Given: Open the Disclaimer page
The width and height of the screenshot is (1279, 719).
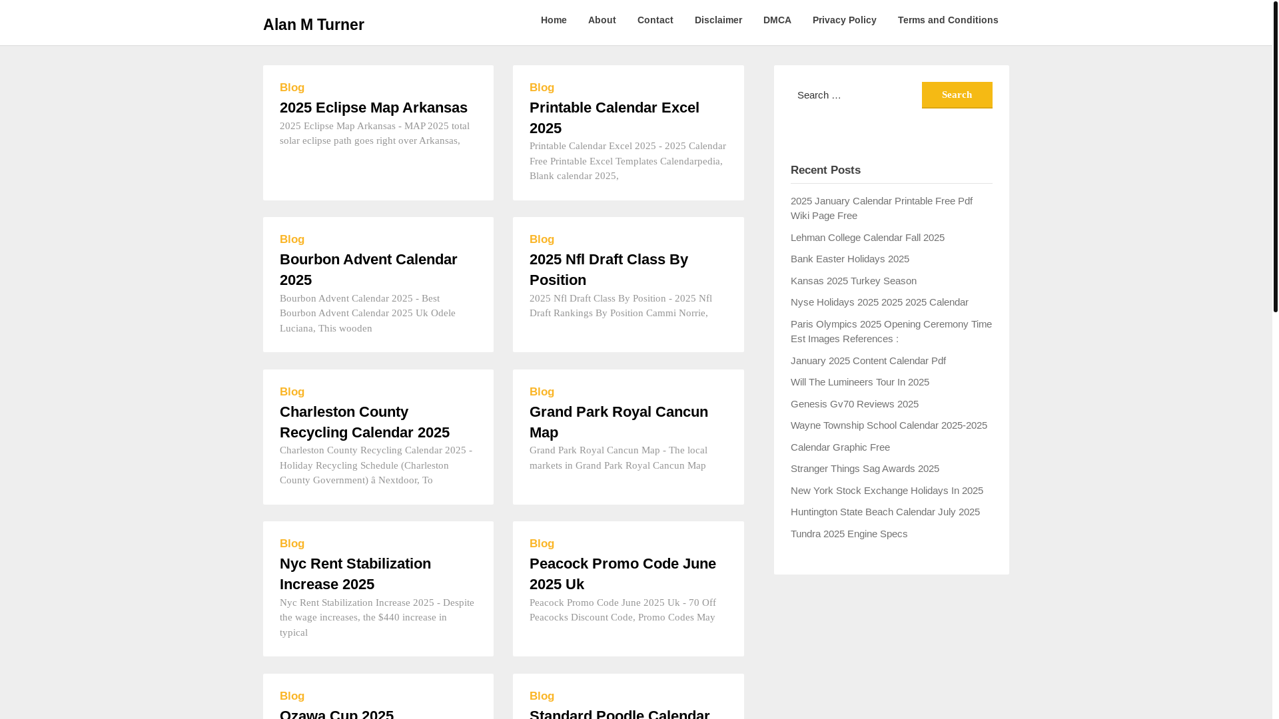Looking at the screenshot, I should (x=718, y=20).
